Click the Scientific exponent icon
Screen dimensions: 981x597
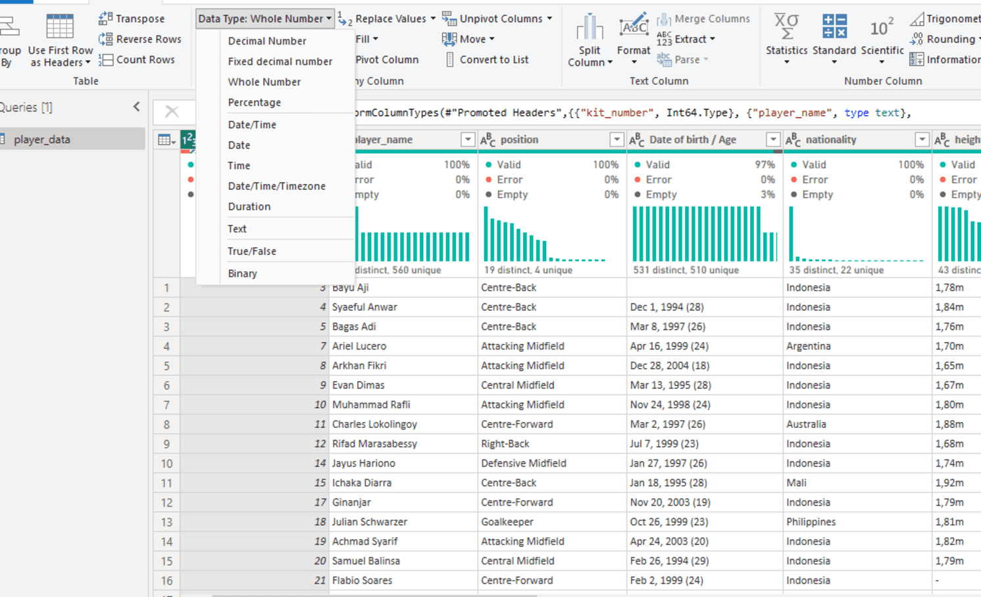pos(882,27)
